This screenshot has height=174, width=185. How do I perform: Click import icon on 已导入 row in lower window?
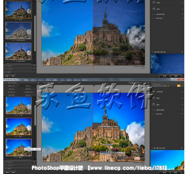click(34, 165)
